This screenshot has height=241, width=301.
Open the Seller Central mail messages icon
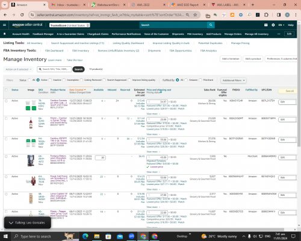click(x=266, y=25)
